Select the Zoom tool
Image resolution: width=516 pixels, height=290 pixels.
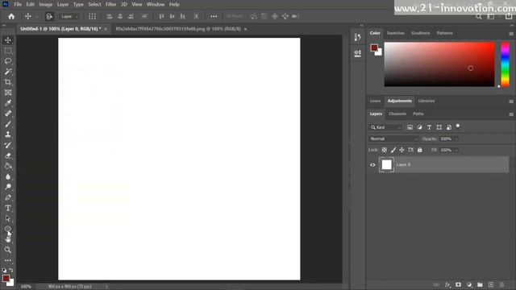pos(8,250)
